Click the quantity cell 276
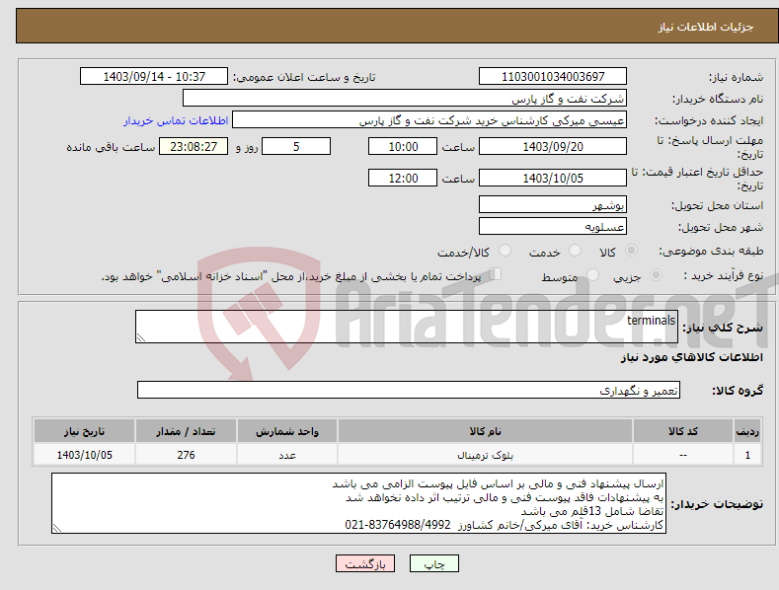This screenshot has height=590, width=779. [186, 455]
